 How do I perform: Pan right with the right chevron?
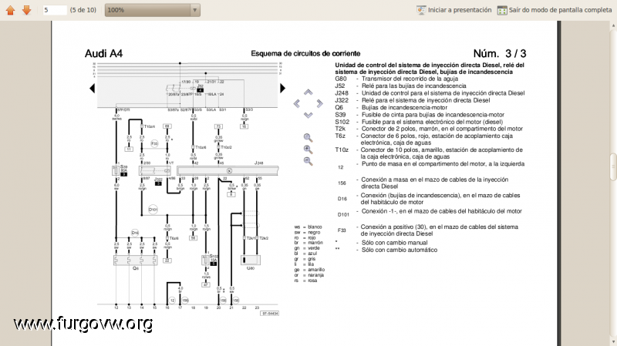tap(319, 103)
